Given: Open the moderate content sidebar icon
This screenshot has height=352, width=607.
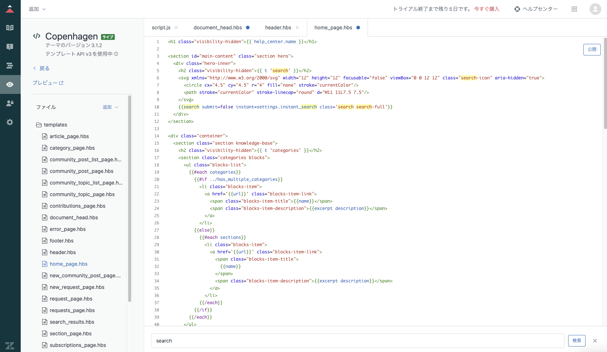Looking at the screenshot, I should 10,47.
